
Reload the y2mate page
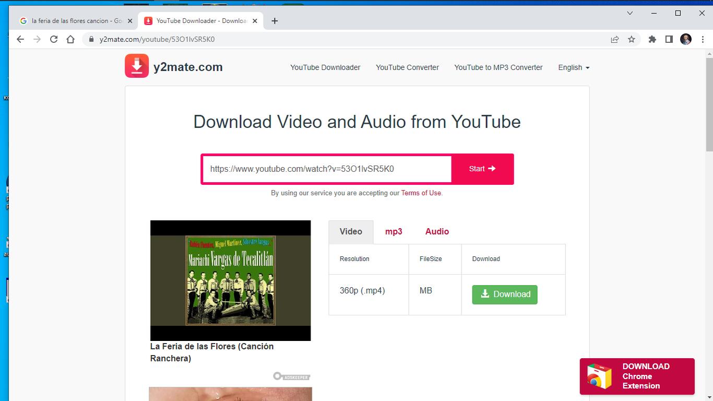coord(54,39)
